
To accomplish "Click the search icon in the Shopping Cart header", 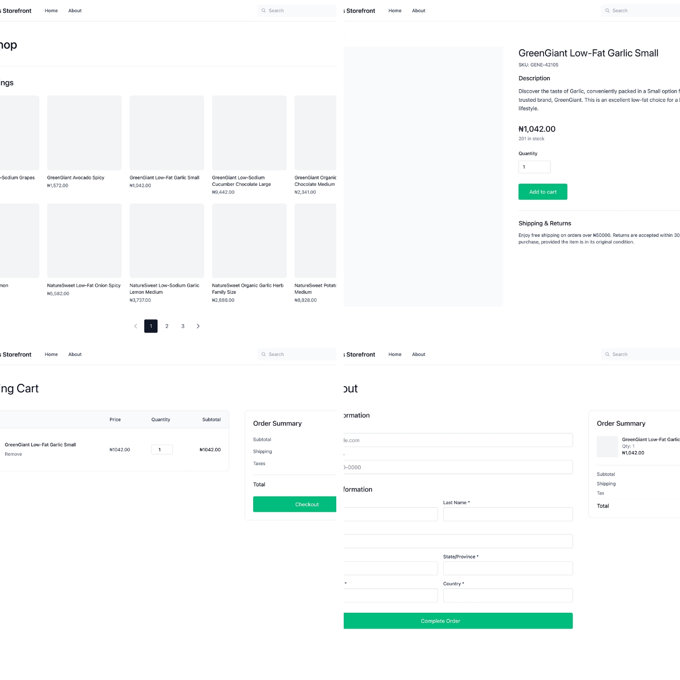I will click(x=263, y=354).
